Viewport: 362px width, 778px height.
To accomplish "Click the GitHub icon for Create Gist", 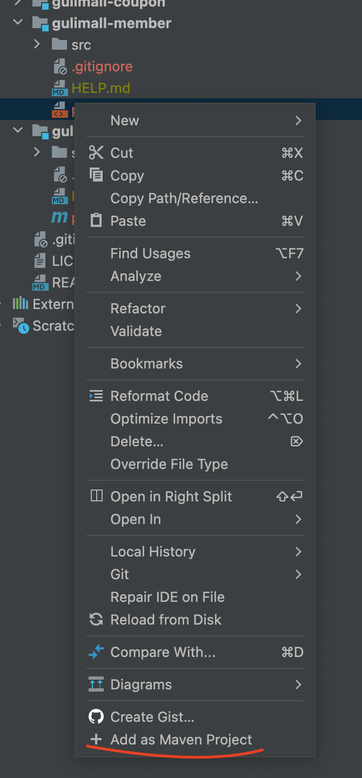I will click(x=96, y=717).
